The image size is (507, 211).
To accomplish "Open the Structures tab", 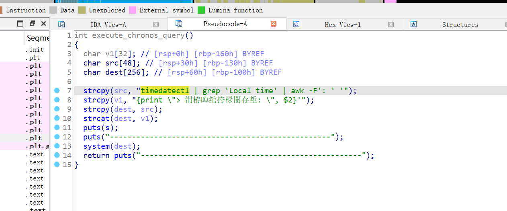I will coord(460,25).
